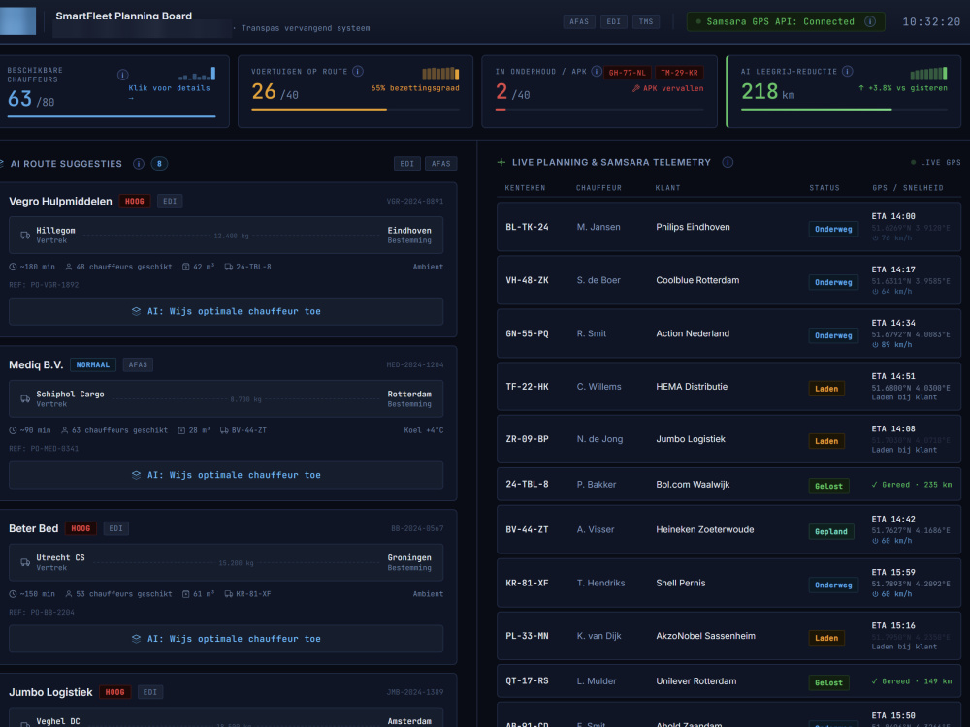Click Gelost status for 24-TBL-8

click(829, 486)
